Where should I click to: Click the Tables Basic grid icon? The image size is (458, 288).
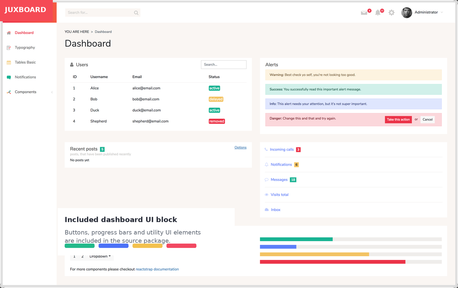click(x=8, y=62)
